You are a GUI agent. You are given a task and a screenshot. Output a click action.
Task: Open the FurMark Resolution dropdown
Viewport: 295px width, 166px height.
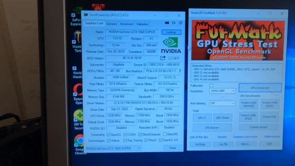(223, 91)
